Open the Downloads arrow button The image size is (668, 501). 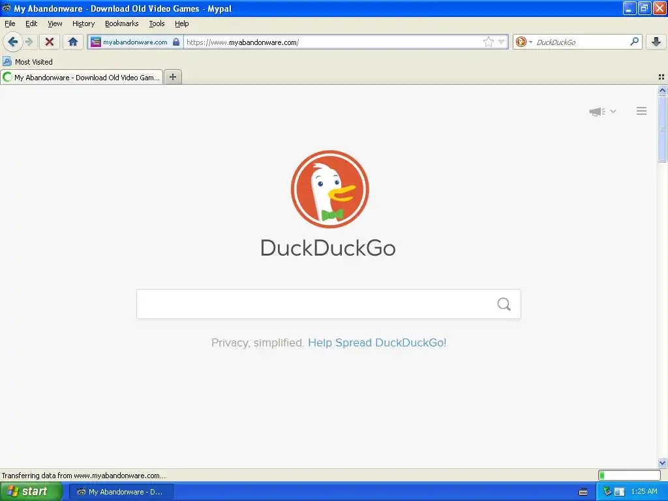pos(656,42)
